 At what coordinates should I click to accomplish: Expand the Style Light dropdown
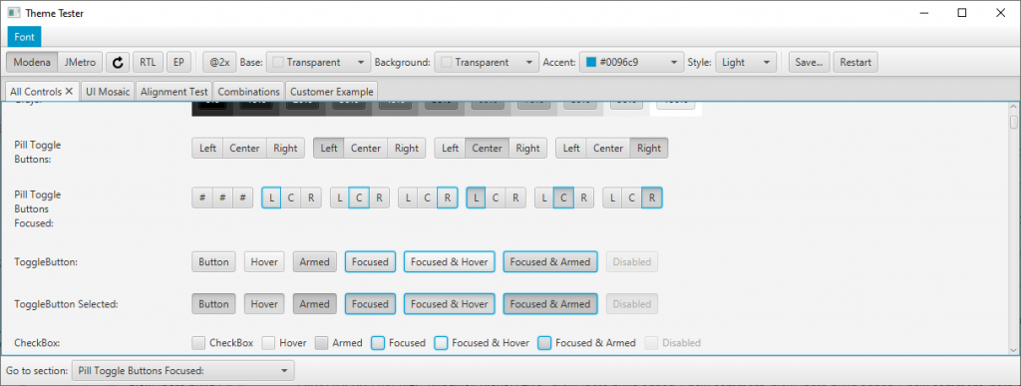(x=746, y=63)
